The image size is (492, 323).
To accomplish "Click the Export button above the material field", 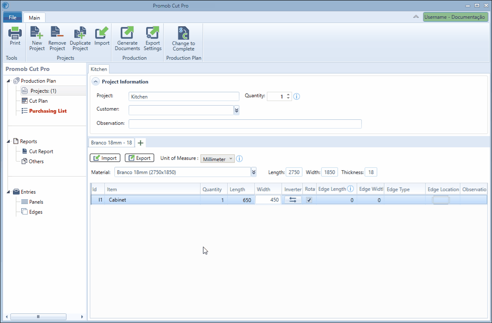I will pyautogui.click(x=139, y=158).
